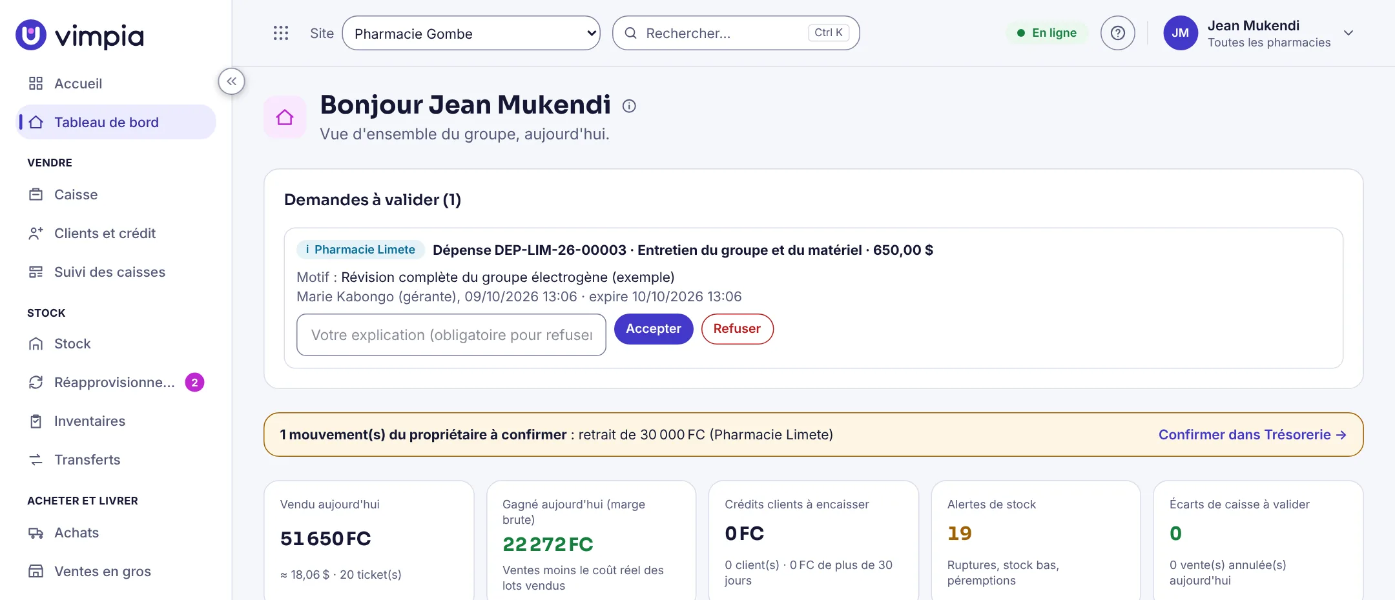Viewport: 1395px width, 600px height.
Task: Follow the Confirmer dans Trésorerie link
Action: click(x=1252, y=435)
